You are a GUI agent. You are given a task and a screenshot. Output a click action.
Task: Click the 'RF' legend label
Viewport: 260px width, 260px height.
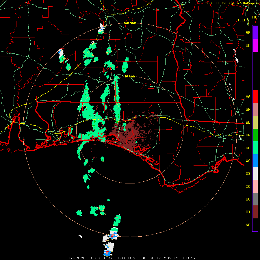click(248, 32)
